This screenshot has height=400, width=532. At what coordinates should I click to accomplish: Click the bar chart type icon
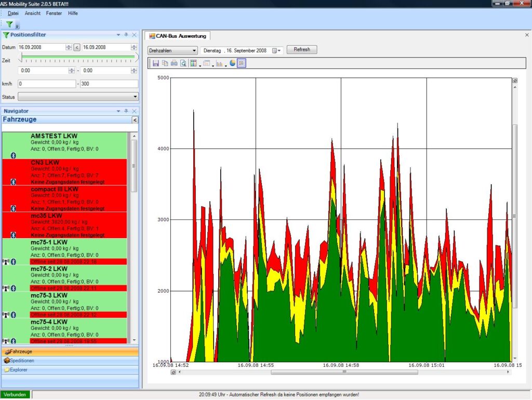[x=219, y=63]
